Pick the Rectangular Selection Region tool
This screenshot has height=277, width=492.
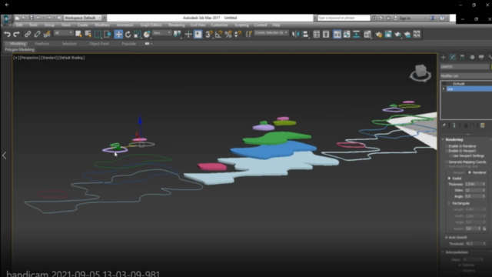point(98,34)
